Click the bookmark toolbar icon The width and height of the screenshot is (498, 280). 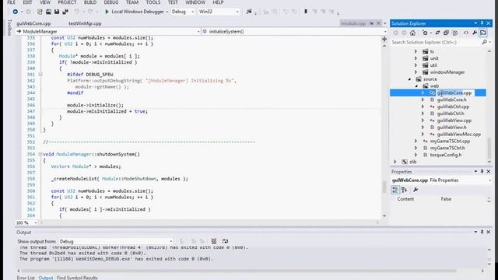click(306, 12)
